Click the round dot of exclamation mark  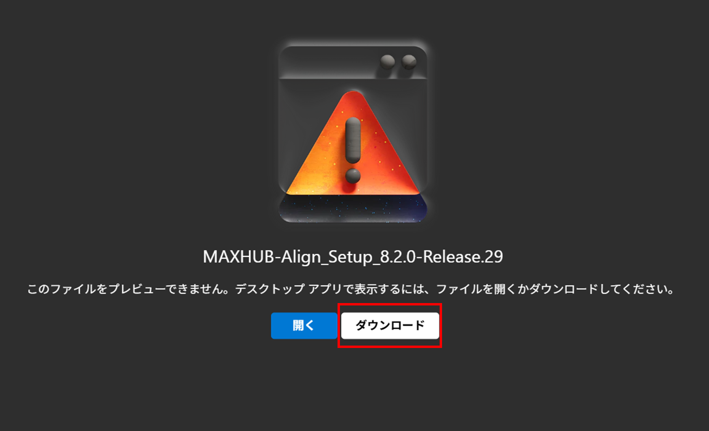point(353,176)
